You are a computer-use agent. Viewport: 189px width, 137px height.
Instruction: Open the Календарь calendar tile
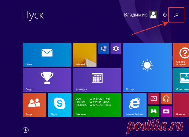point(97,80)
